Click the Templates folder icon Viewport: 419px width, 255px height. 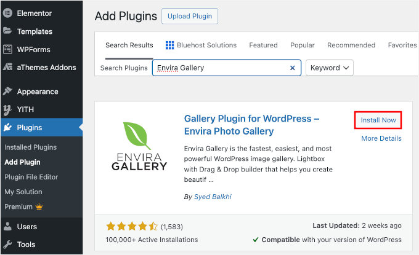[x=7, y=31]
